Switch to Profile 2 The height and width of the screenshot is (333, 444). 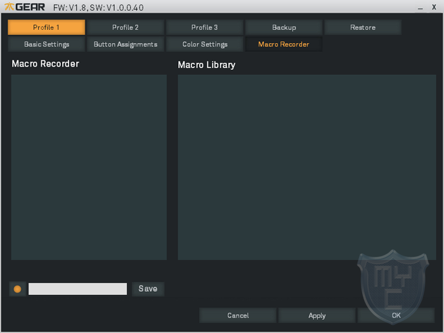(126, 27)
